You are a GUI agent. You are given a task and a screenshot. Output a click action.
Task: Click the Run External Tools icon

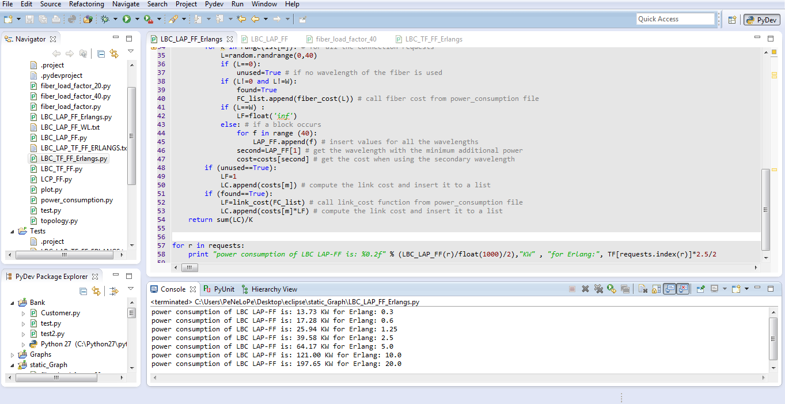[149, 19]
